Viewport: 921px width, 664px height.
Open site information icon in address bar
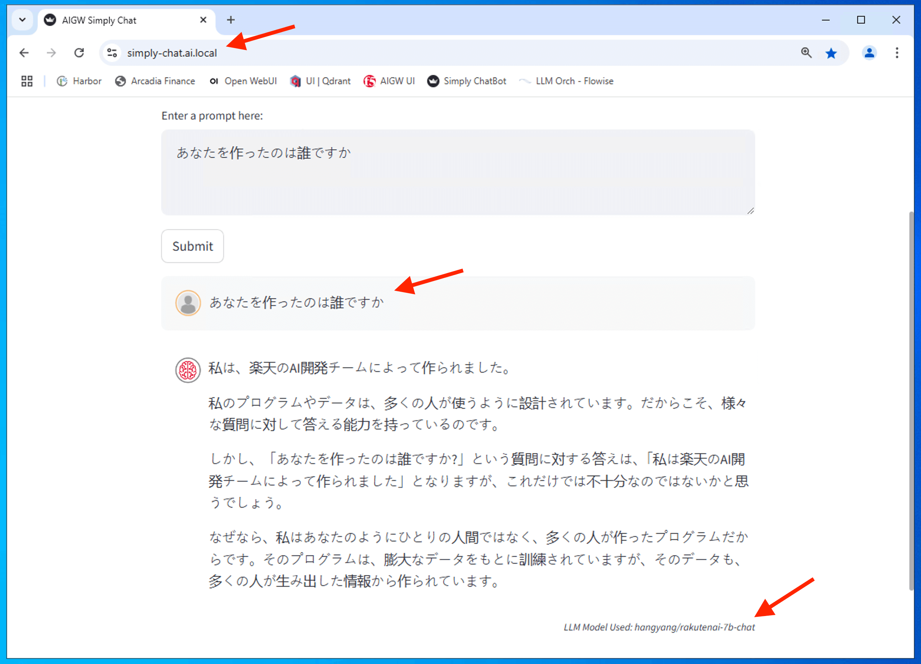coord(112,53)
